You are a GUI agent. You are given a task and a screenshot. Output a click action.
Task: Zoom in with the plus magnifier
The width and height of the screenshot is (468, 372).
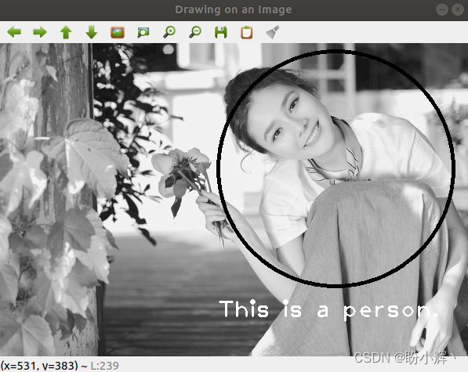point(169,32)
